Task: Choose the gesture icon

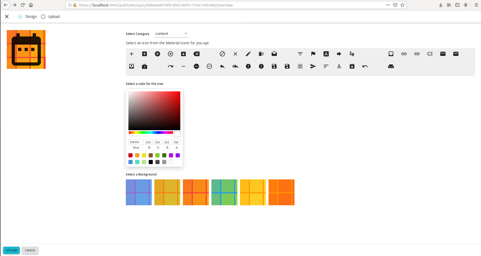Action: (352, 54)
